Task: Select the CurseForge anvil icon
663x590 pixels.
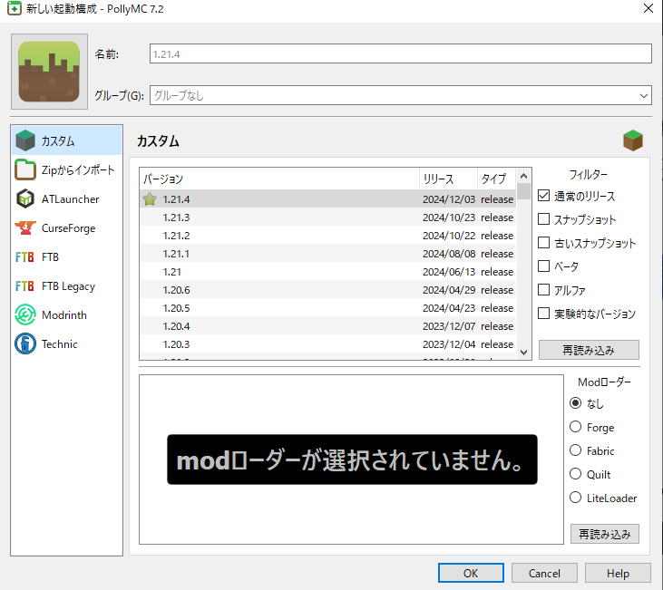Action: 25,227
